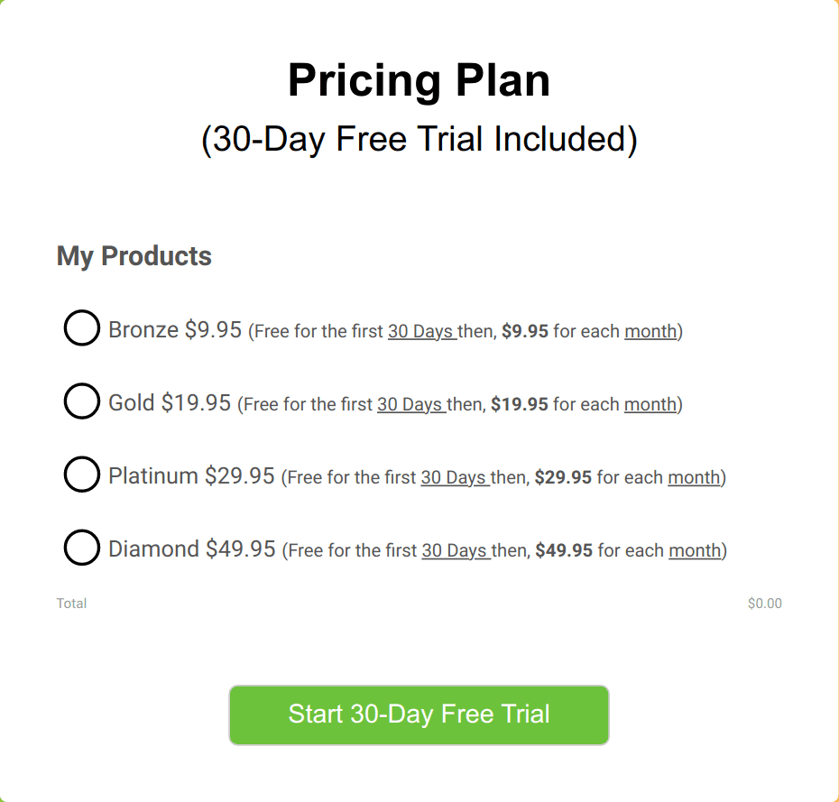Screen dimensions: 839x802
Task: Open the 30 Days link beside Gold
Action: click(x=410, y=404)
